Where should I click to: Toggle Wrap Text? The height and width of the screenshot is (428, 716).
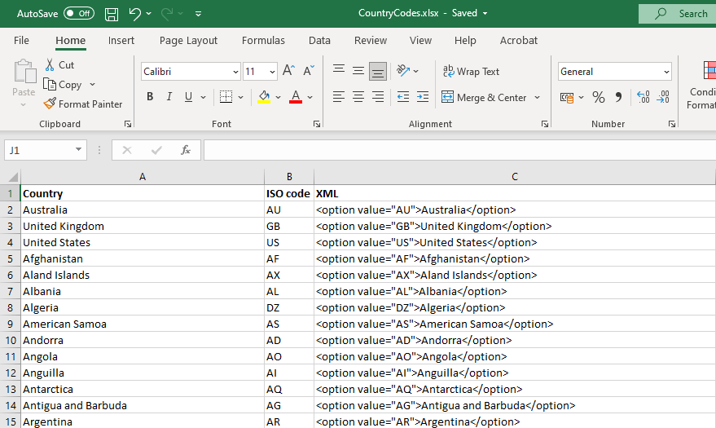(471, 72)
